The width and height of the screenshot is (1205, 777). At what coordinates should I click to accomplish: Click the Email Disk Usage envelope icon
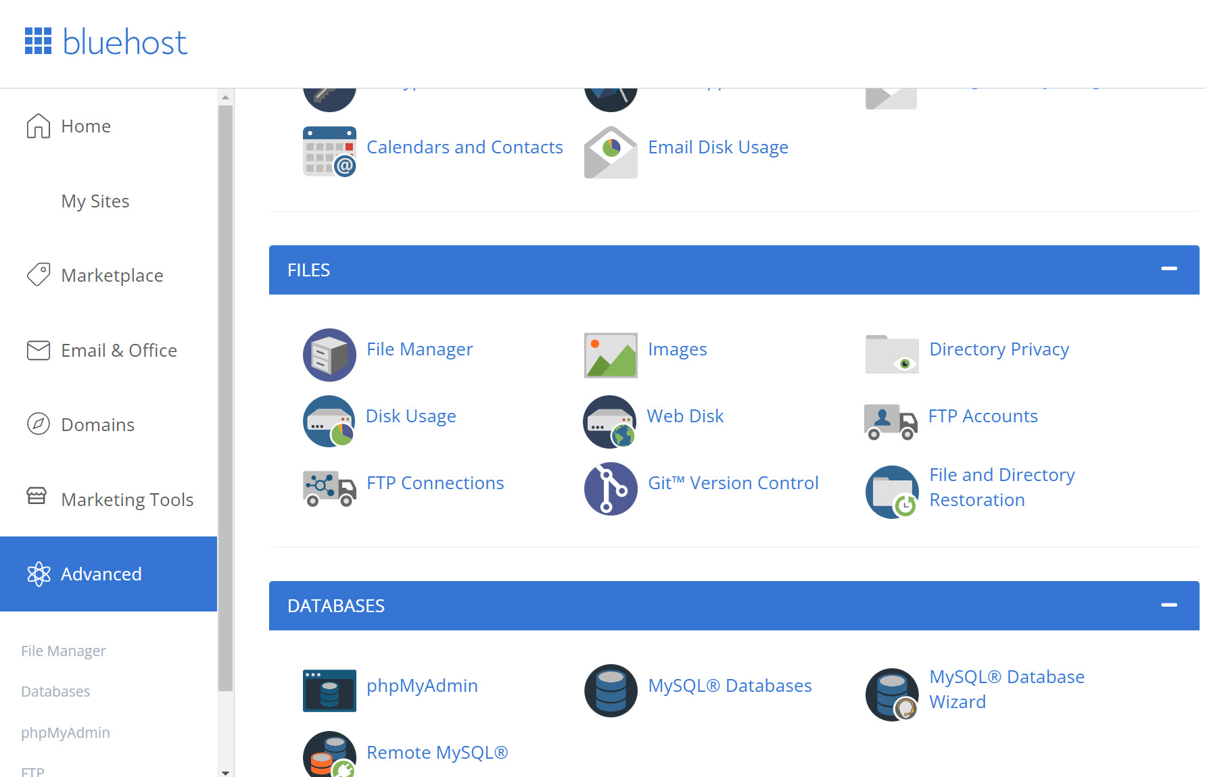pos(611,152)
